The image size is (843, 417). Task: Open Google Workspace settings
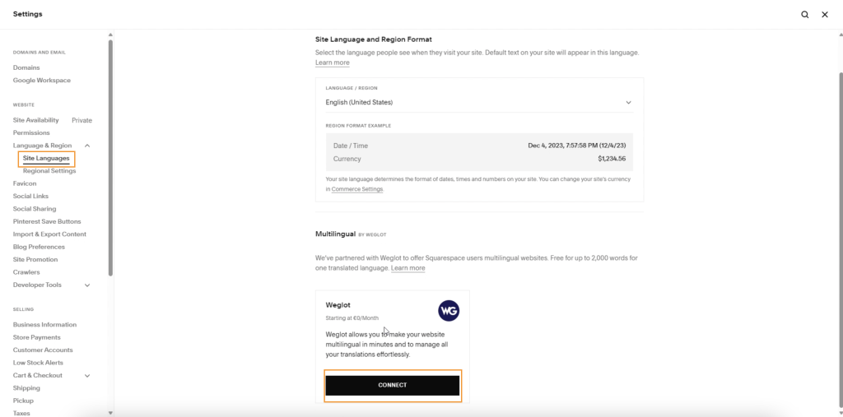42,81
